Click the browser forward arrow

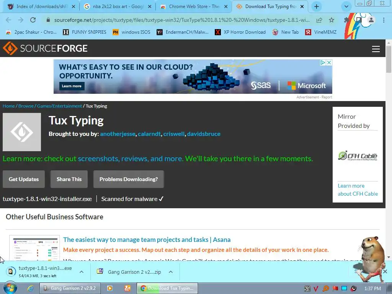pos(21,20)
